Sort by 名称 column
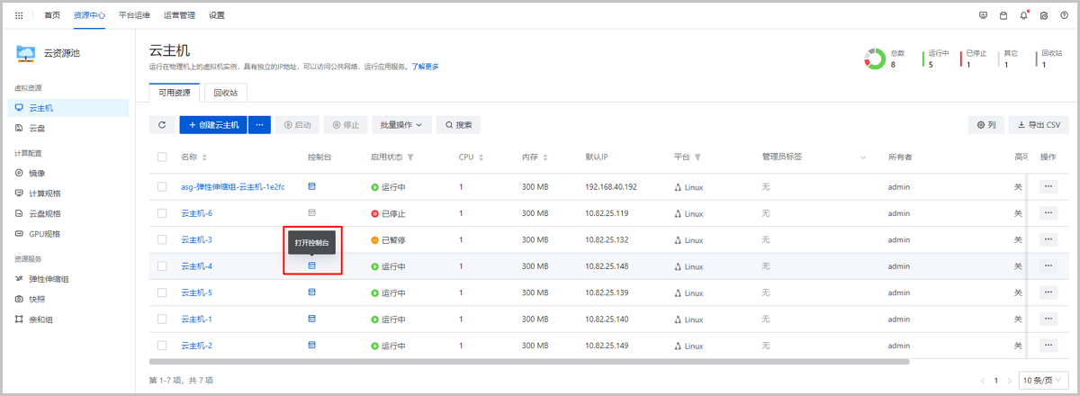 (x=204, y=157)
